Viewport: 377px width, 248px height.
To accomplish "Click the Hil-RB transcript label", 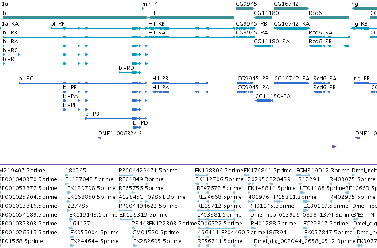I will (156, 24).
